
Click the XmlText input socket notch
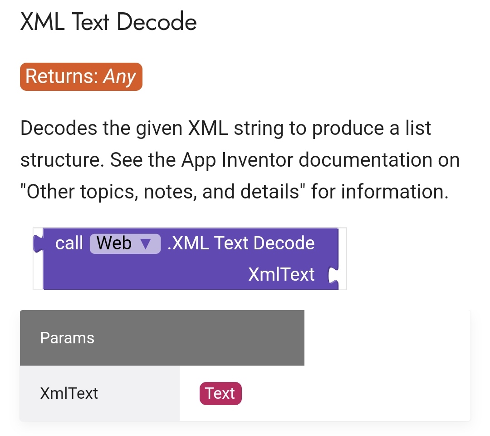click(333, 275)
